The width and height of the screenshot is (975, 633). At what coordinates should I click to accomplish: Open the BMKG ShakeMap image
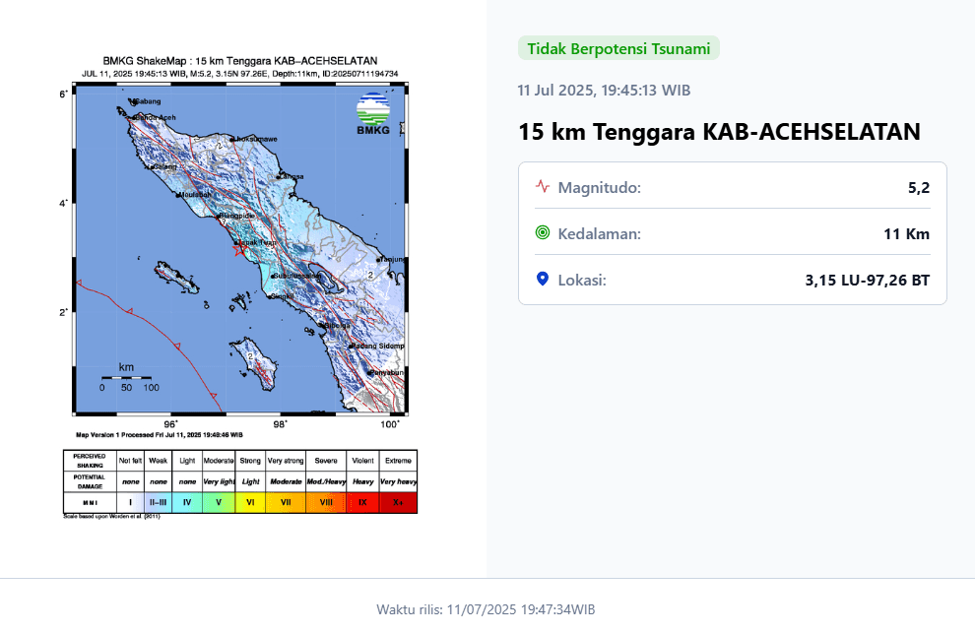[240, 286]
